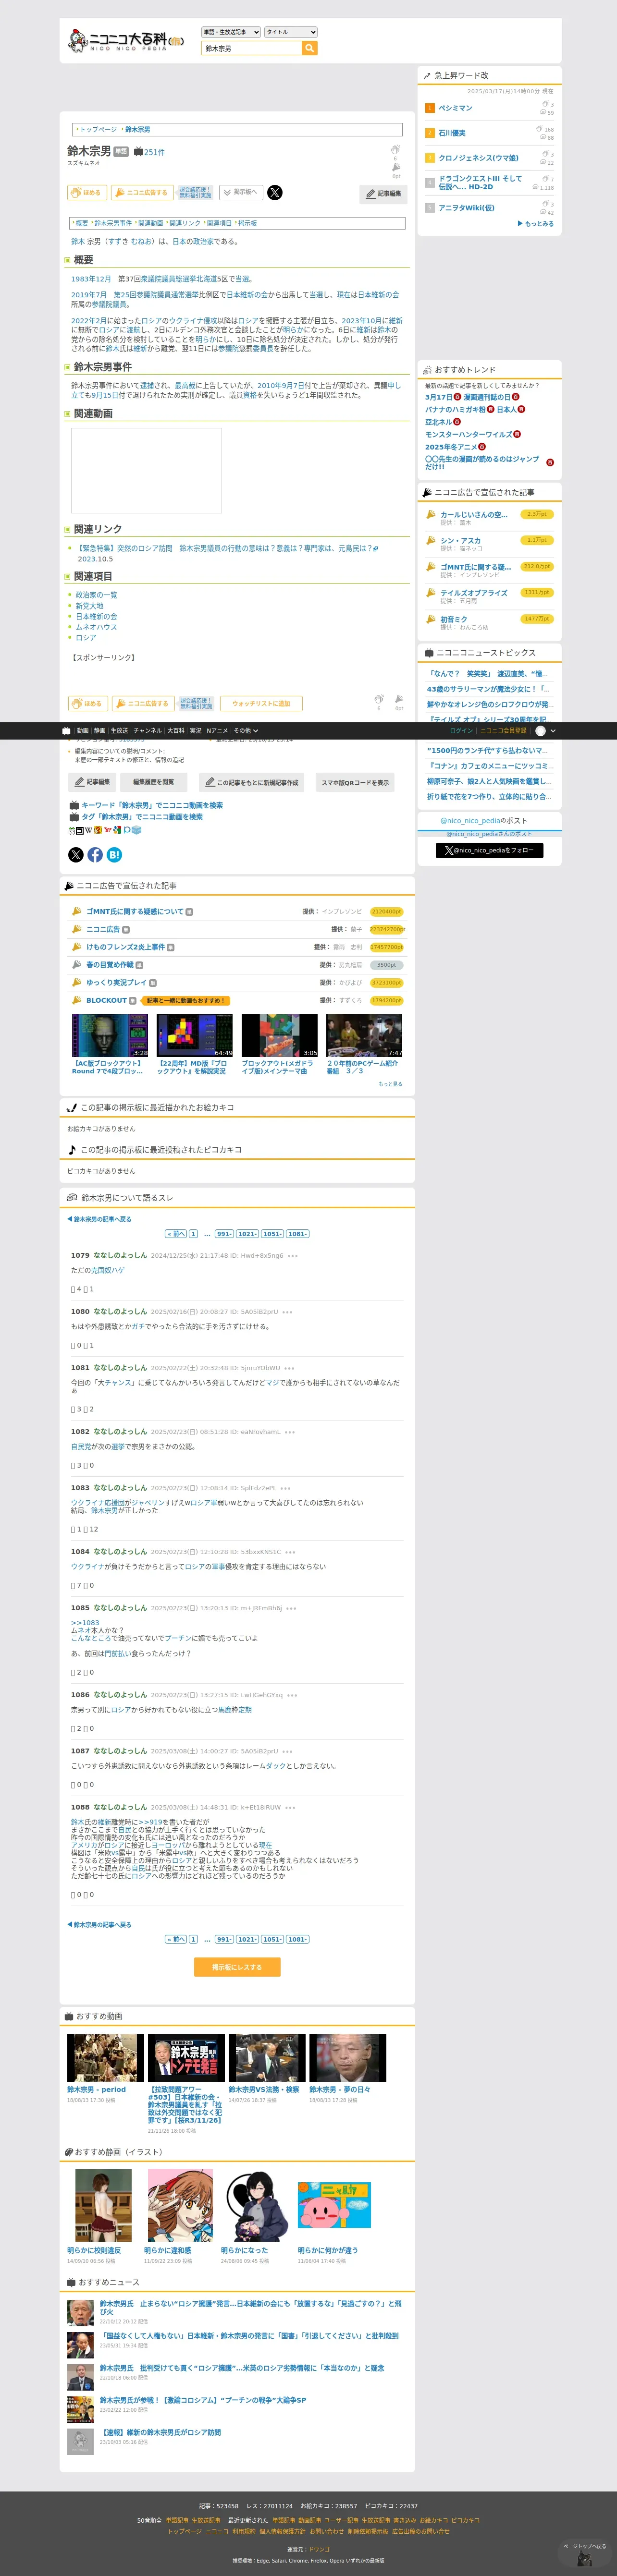Follow @nico_nico_pedia on X button
Viewport: 617px width, 2576px height.
coord(489,851)
